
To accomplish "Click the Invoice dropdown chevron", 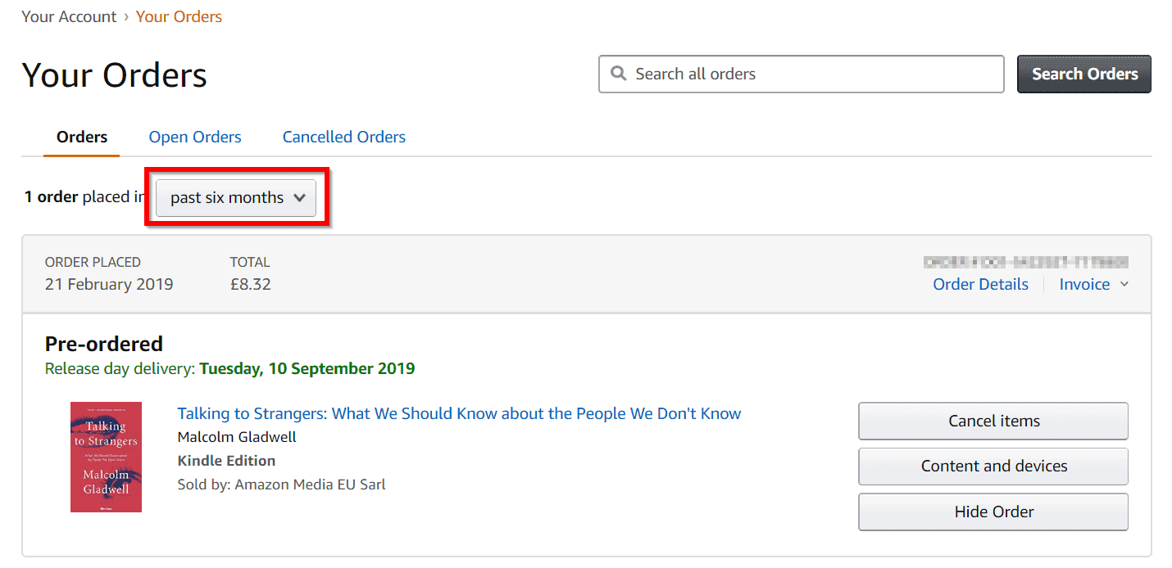I will click(1123, 284).
